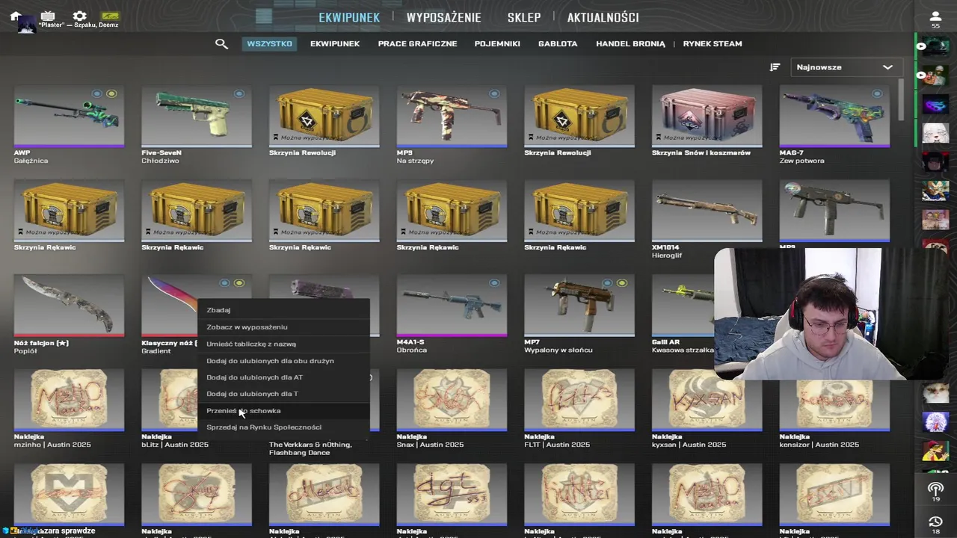Click the inventory vertical scrollbar
Screen dimensions: 957x538
pos(900,99)
